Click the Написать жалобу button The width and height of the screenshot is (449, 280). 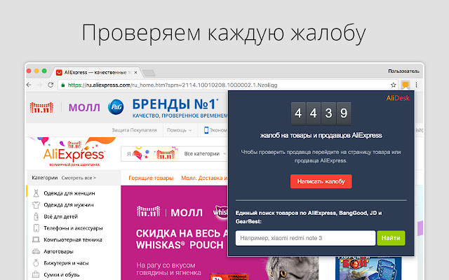pos(321,181)
